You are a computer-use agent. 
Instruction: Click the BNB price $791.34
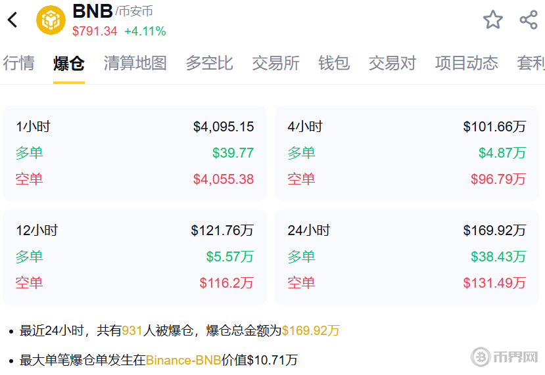click(x=95, y=31)
